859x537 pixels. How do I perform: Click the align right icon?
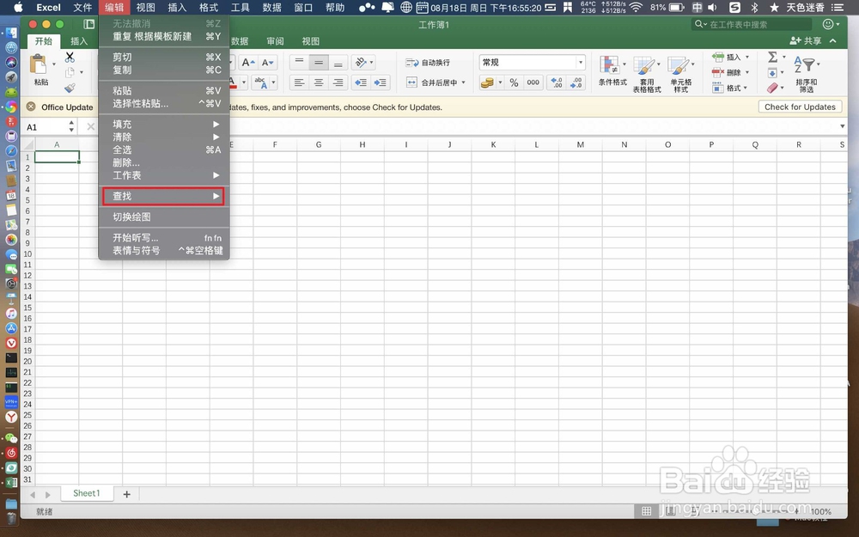(338, 82)
